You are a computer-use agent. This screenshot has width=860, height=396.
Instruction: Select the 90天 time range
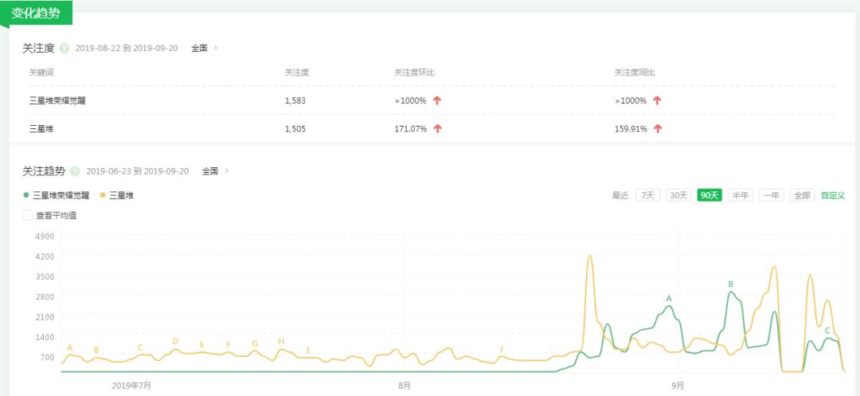click(x=709, y=195)
